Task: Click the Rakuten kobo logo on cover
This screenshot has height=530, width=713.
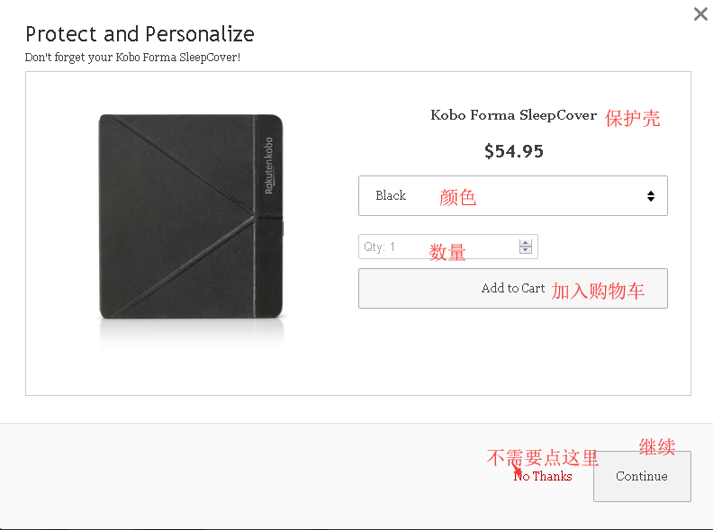Action: (268, 166)
